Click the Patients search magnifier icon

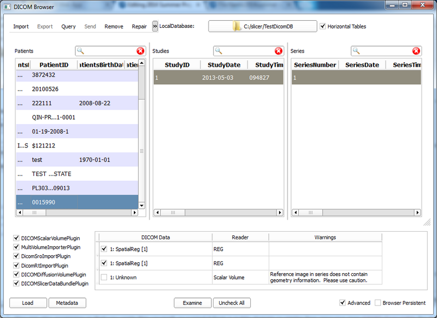point(81,51)
